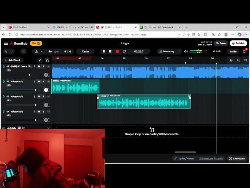Expand track 03 chevron
This screenshot has height=188, width=250.
tap(48, 97)
